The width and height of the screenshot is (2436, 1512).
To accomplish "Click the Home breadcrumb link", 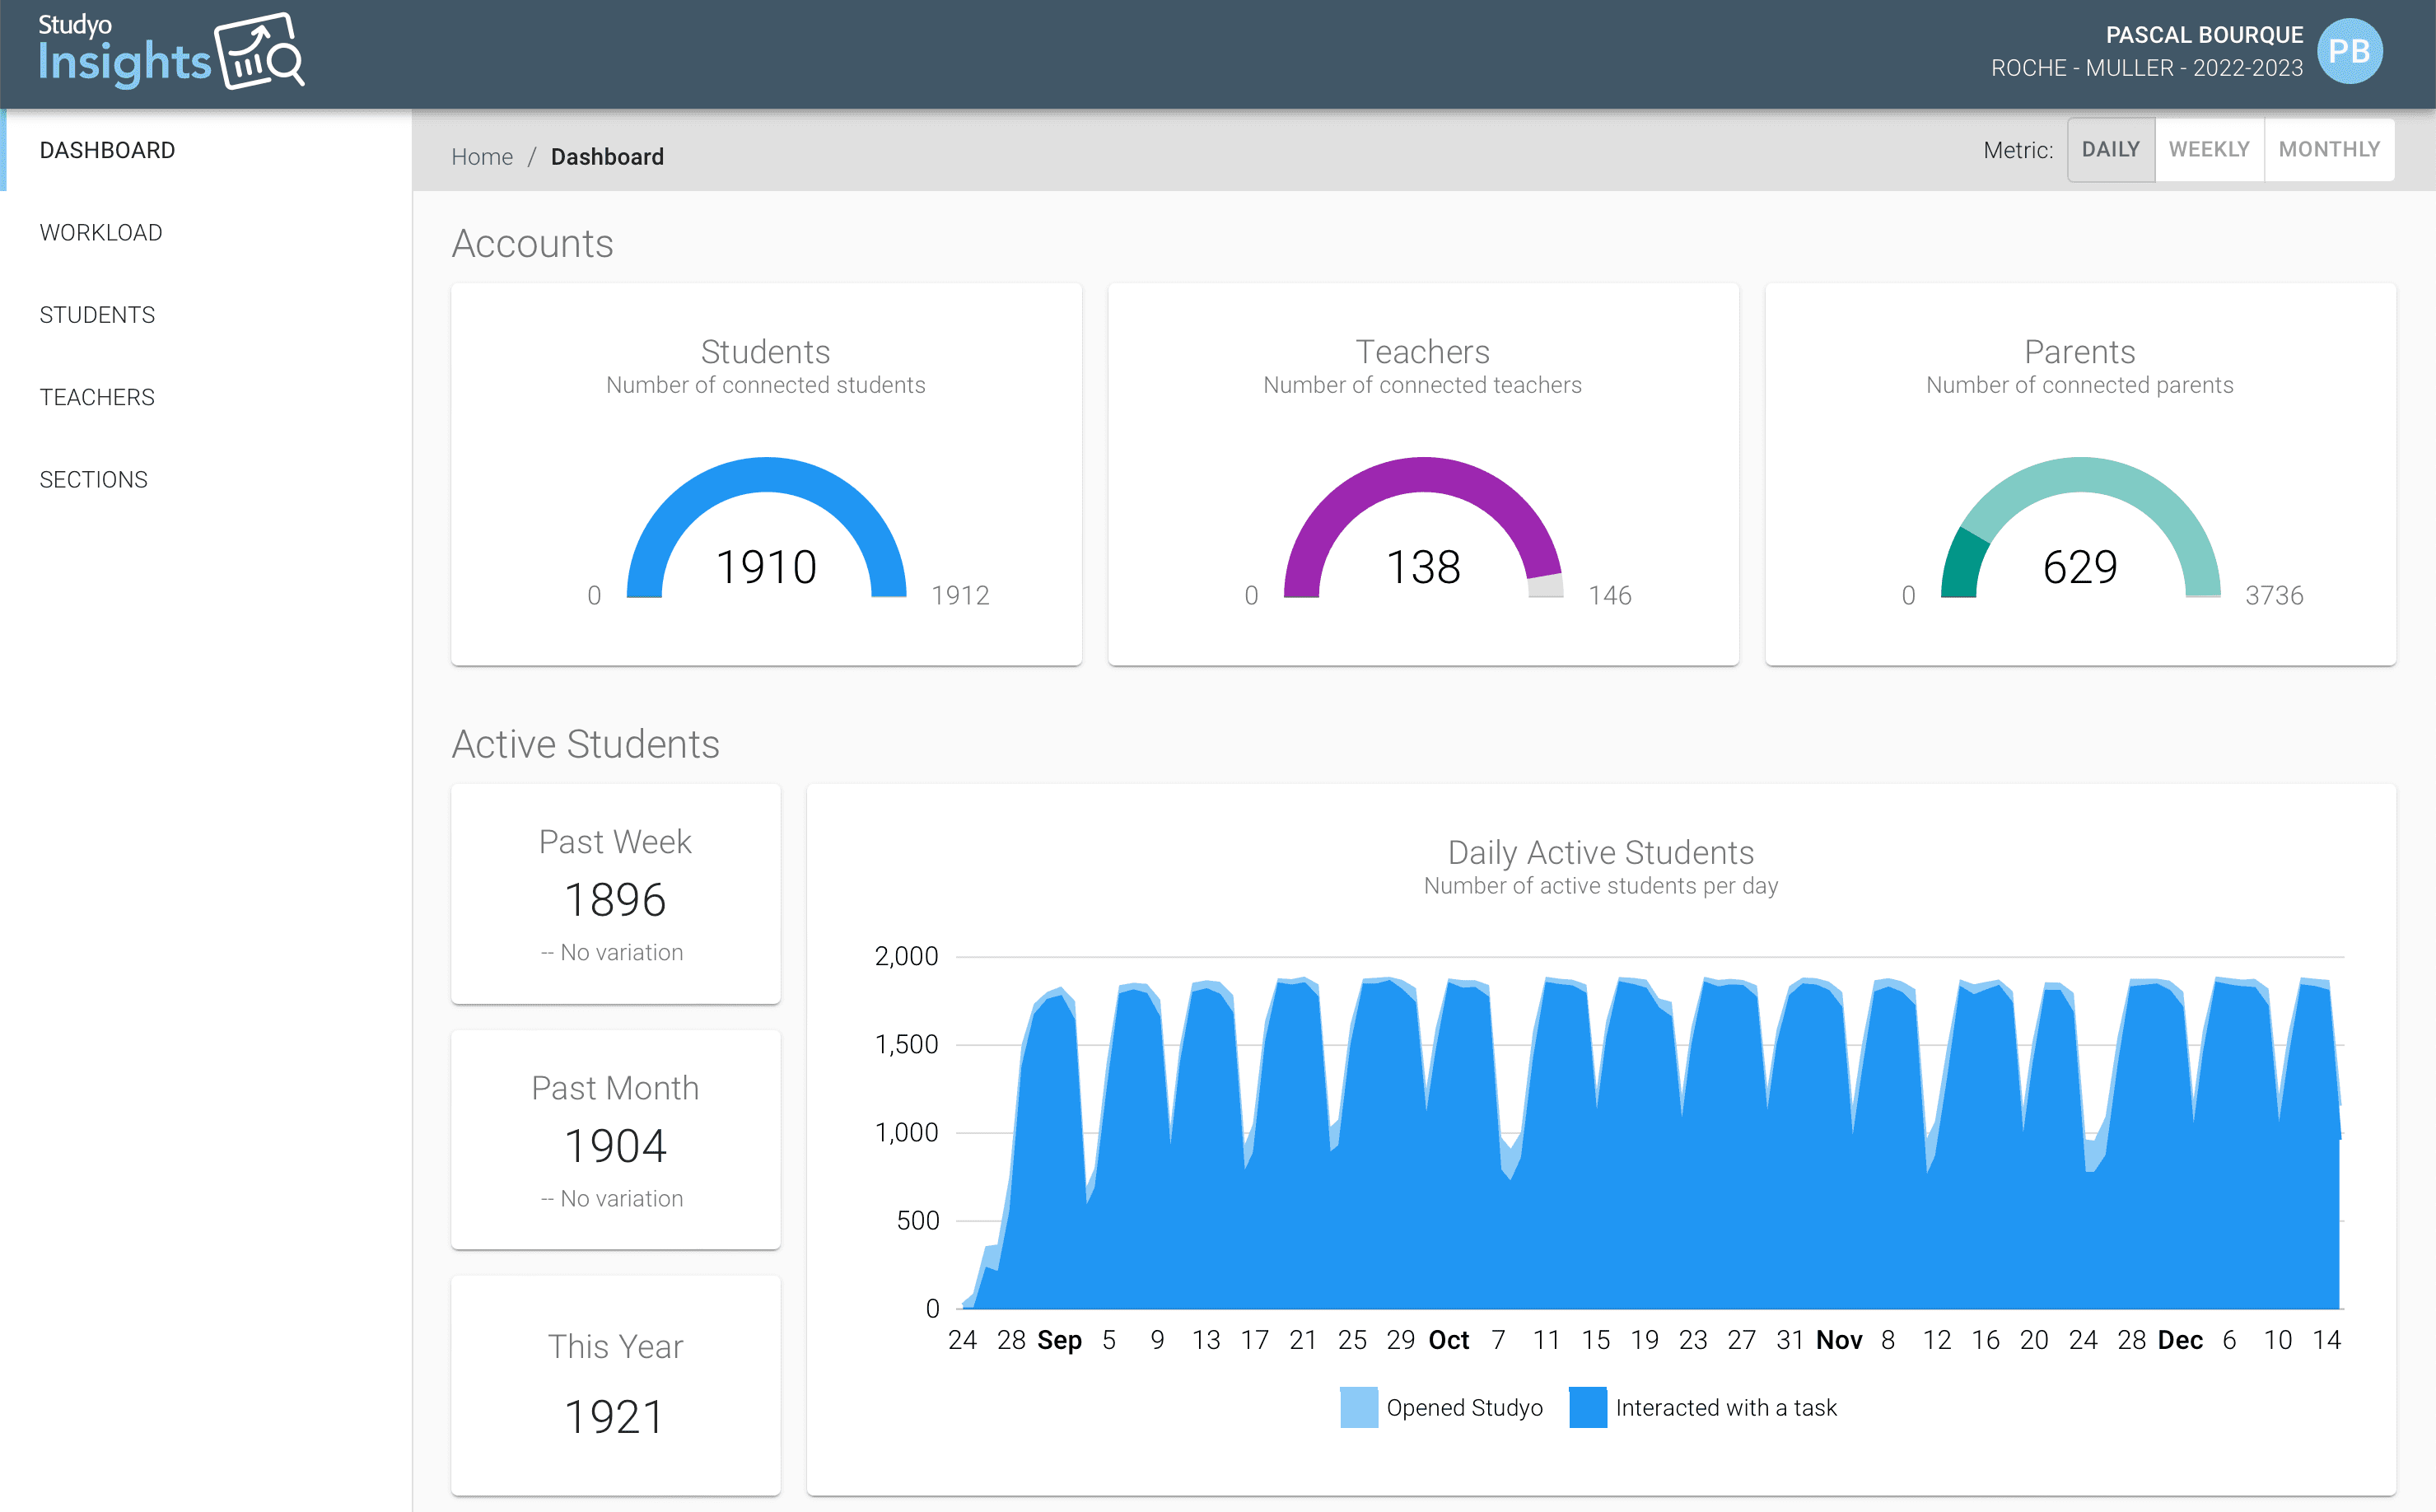I will [x=481, y=157].
